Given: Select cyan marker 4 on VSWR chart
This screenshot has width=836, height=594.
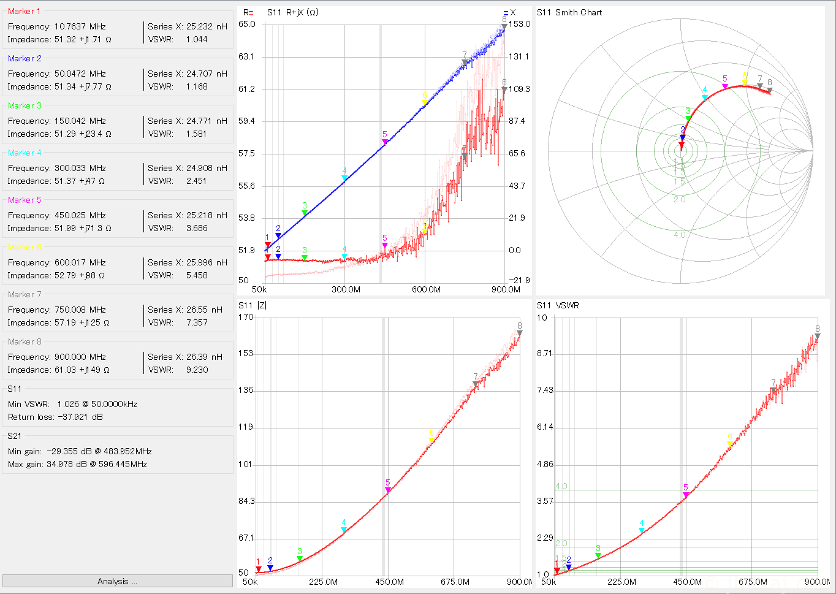Looking at the screenshot, I should coord(642,530).
